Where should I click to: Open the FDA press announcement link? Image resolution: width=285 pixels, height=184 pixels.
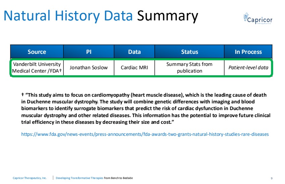tap(145, 134)
